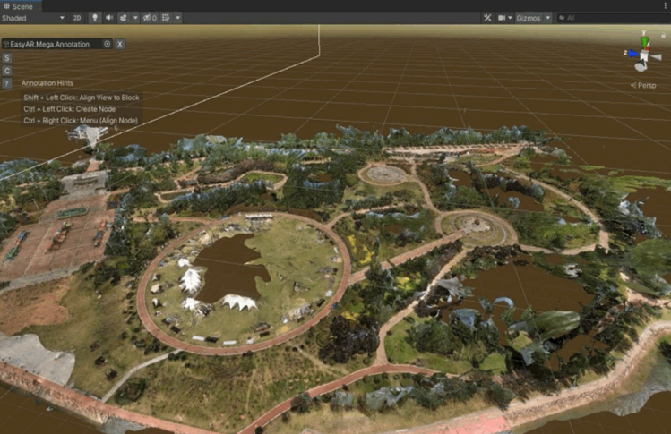The image size is (671, 434).
Task: Open the Shaded draw mode dropdown
Action: (33, 18)
